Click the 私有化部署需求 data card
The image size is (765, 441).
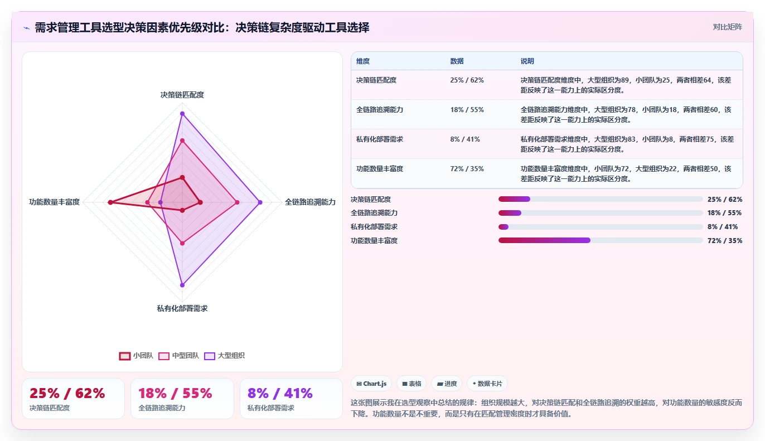[291, 399]
